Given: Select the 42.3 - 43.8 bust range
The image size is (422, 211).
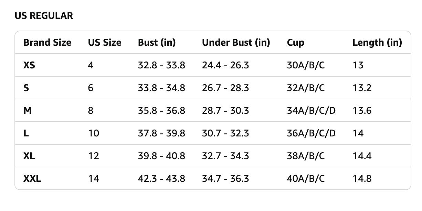Looking at the screenshot, I should (161, 178).
